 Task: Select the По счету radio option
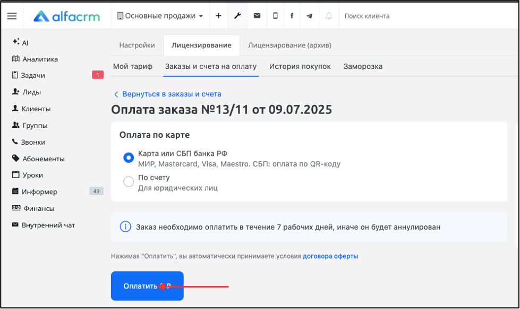pyautogui.click(x=129, y=182)
